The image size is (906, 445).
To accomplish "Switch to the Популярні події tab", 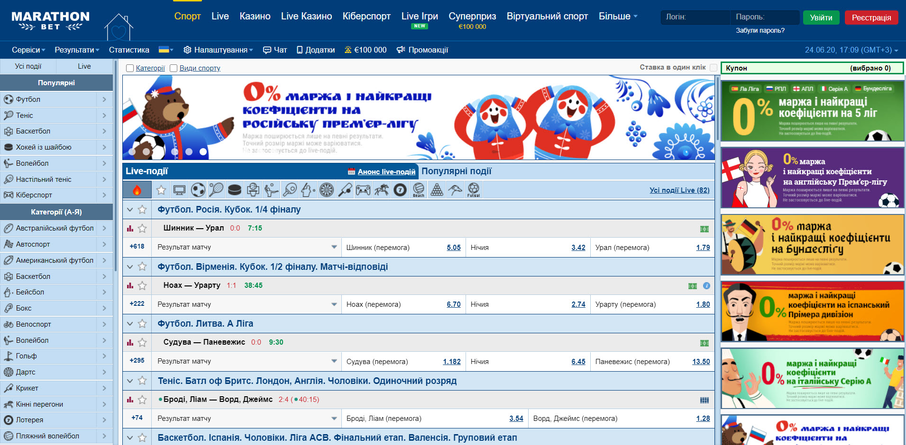I will point(458,171).
